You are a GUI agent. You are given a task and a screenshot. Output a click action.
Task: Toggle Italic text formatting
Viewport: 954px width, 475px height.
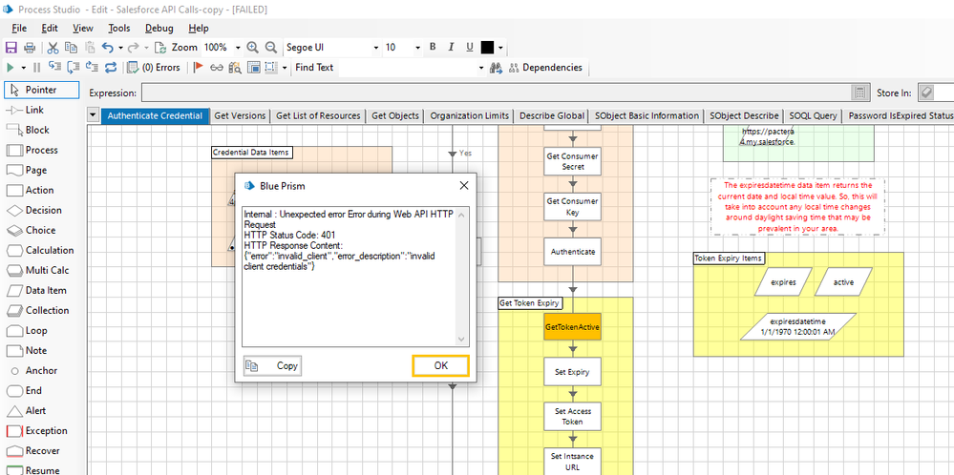tap(451, 48)
